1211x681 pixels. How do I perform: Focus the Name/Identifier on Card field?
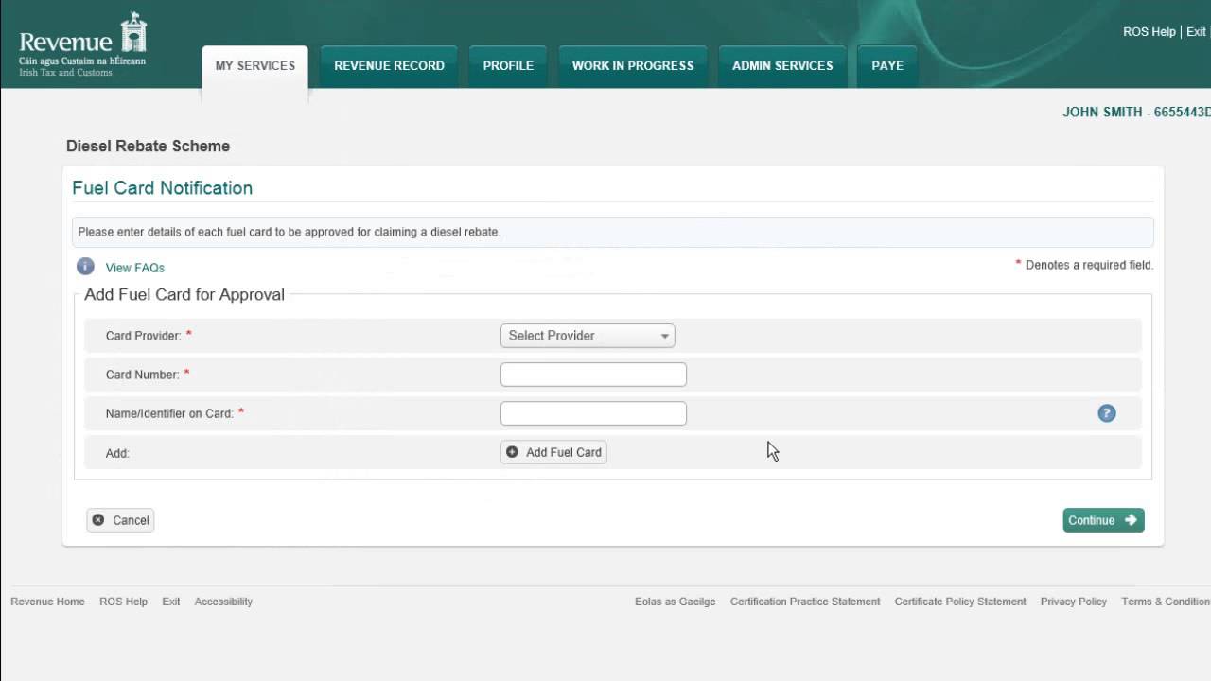(593, 413)
